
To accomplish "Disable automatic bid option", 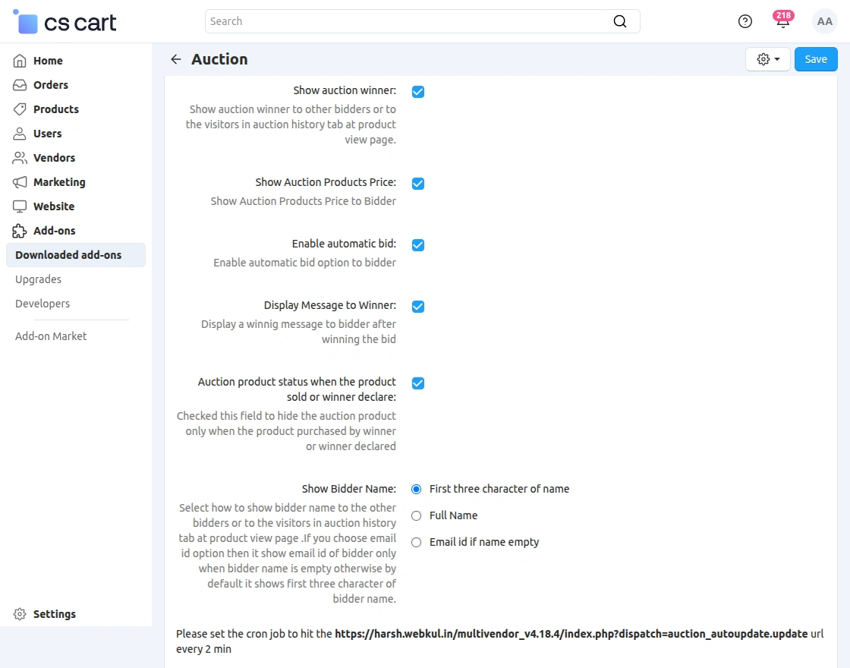I will [418, 245].
